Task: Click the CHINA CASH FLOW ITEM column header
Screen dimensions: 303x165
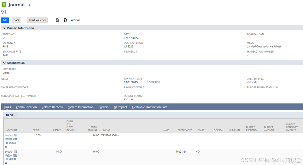Action: tap(71, 126)
